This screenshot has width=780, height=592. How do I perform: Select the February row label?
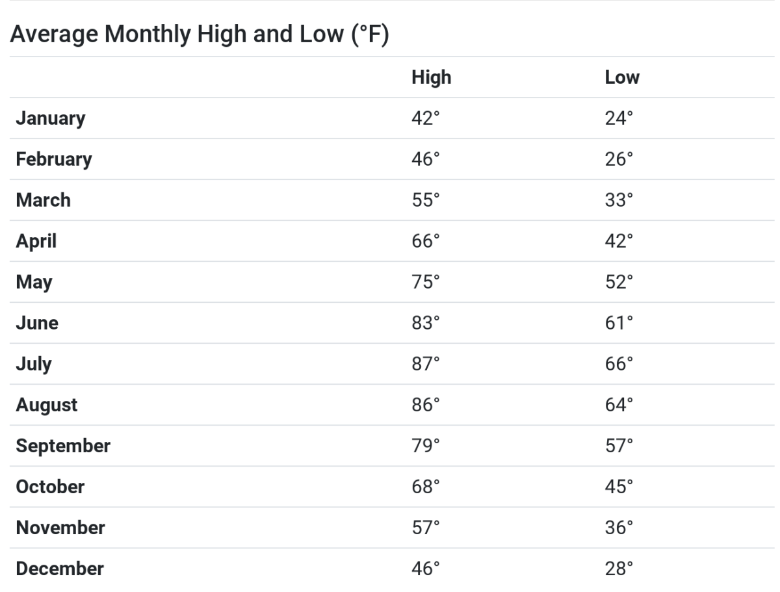[54, 159]
